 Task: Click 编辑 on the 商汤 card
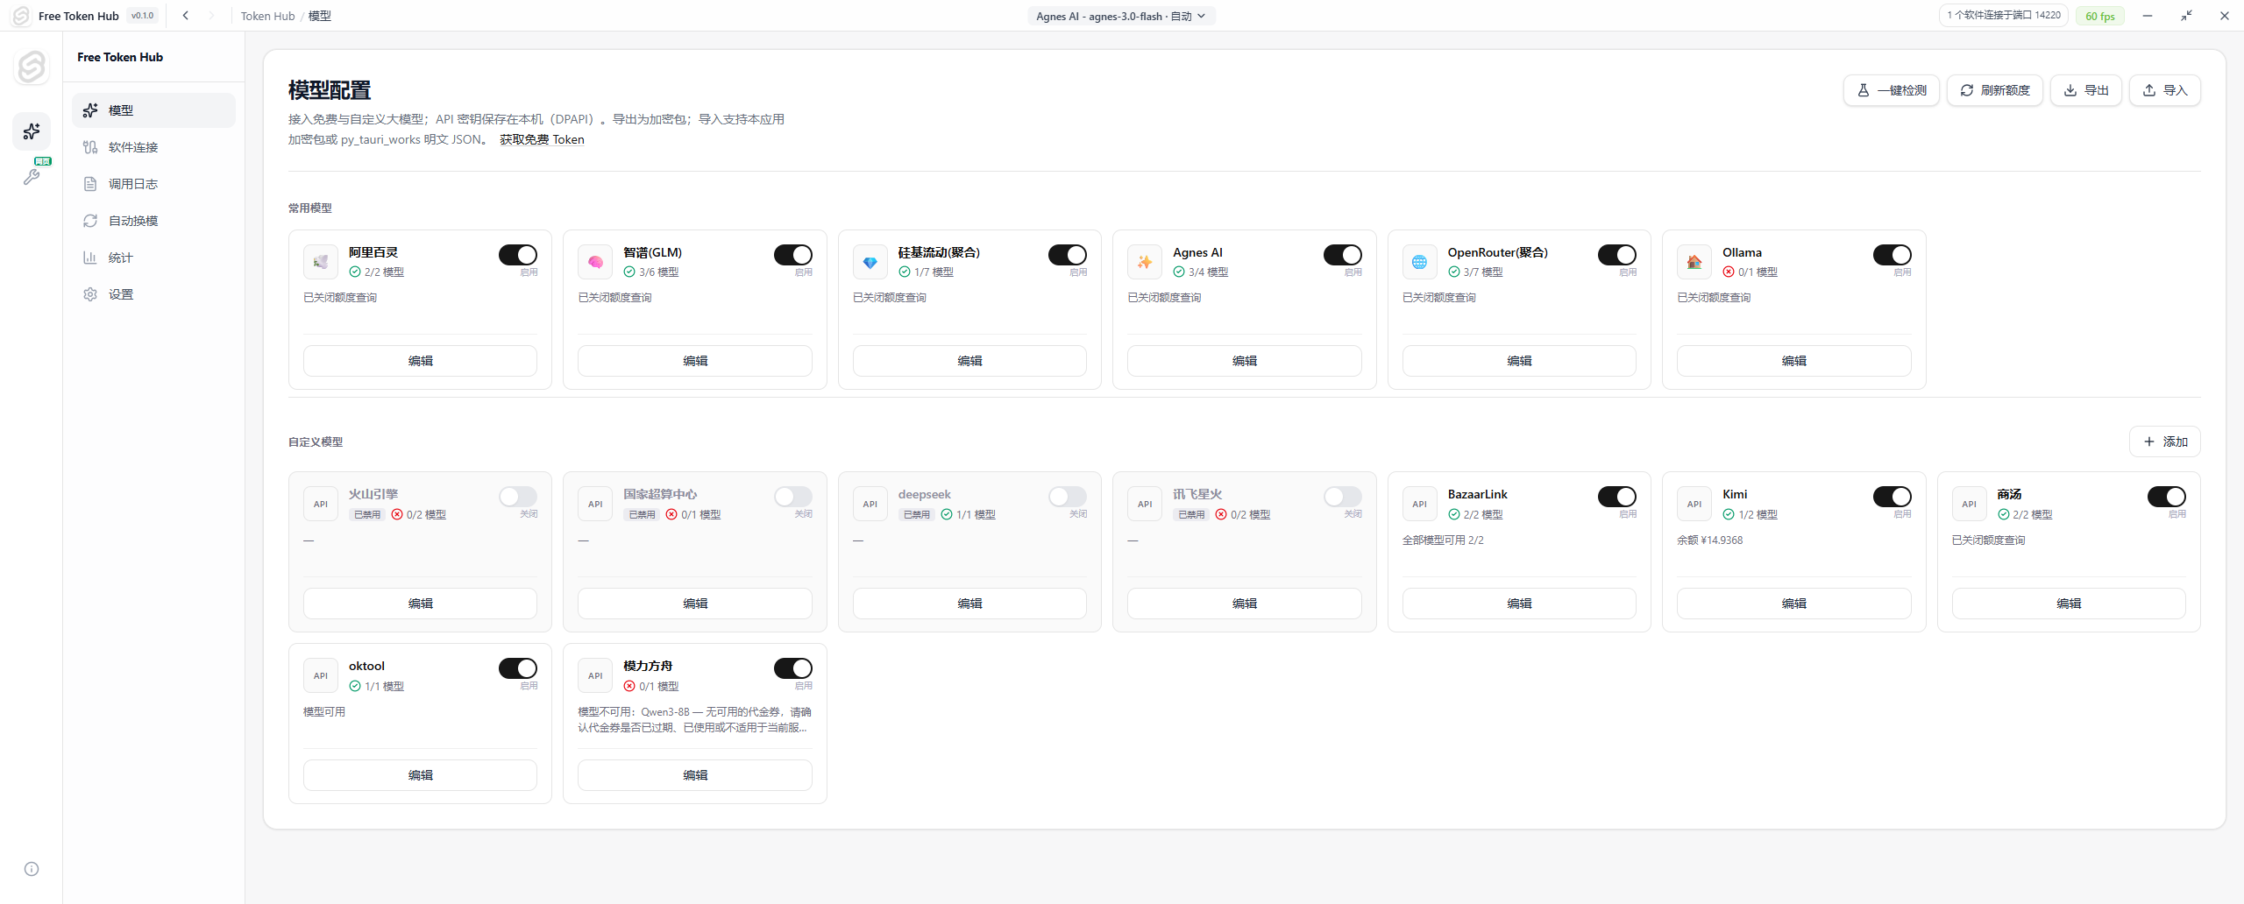pos(2069,604)
